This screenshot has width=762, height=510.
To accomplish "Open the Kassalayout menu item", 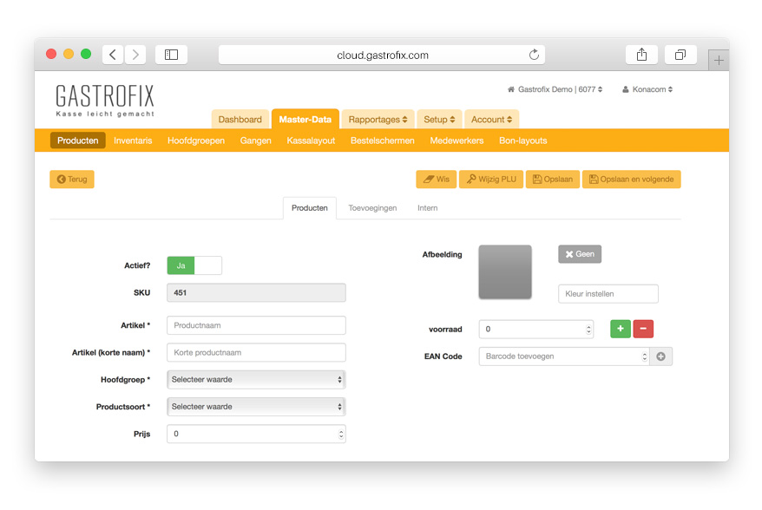I will 311,141.
